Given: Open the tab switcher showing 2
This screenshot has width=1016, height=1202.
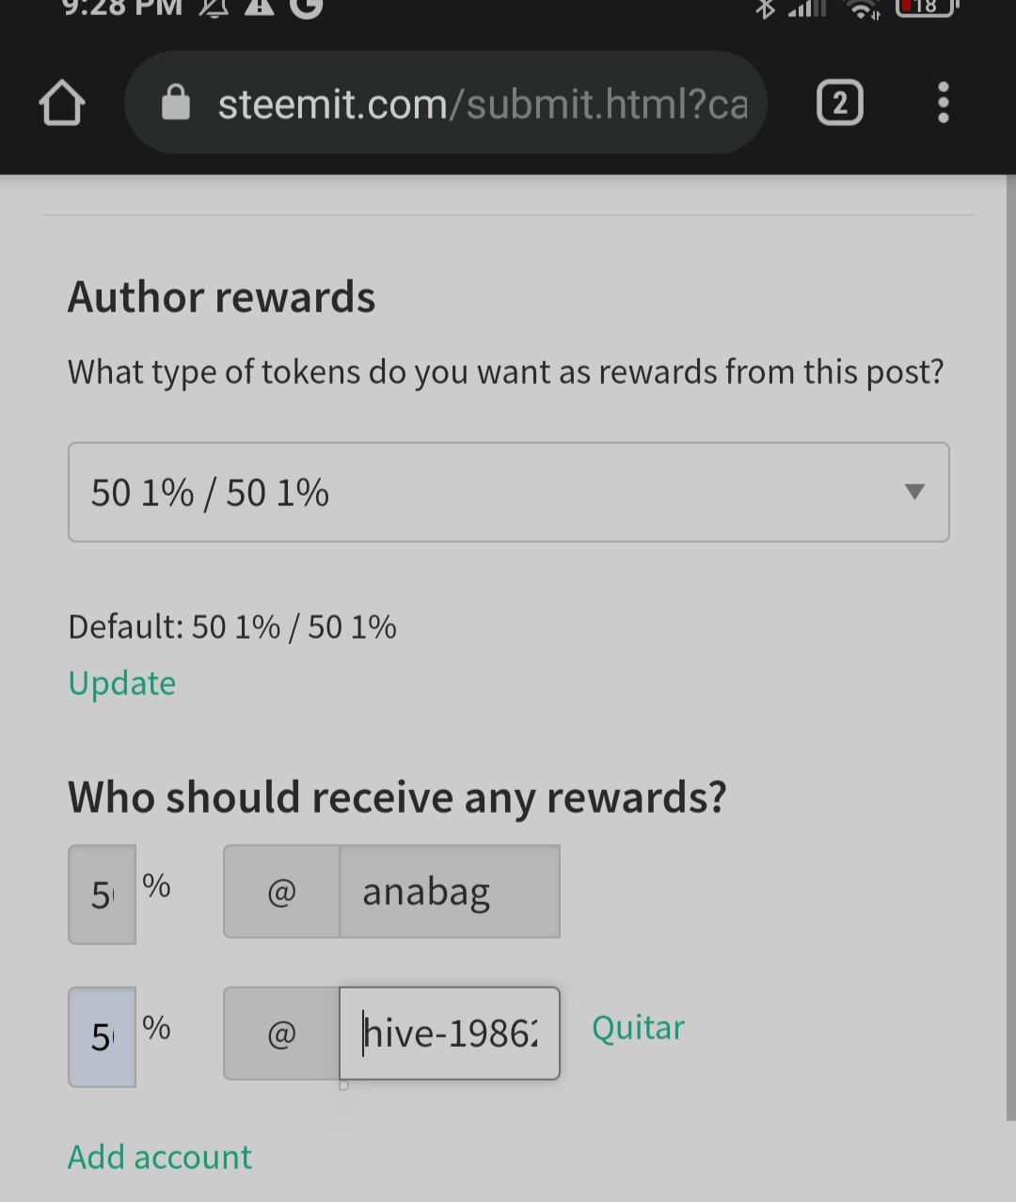Looking at the screenshot, I should [x=840, y=103].
